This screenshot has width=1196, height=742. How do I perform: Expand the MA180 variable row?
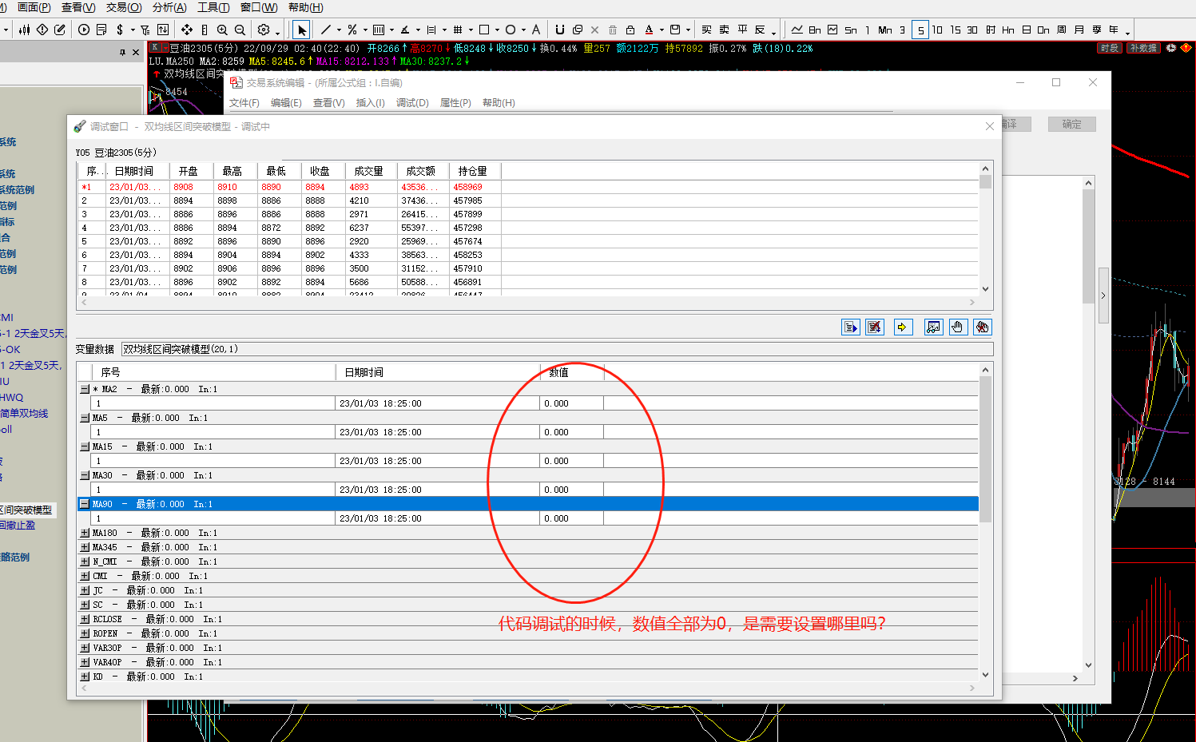(x=85, y=533)
